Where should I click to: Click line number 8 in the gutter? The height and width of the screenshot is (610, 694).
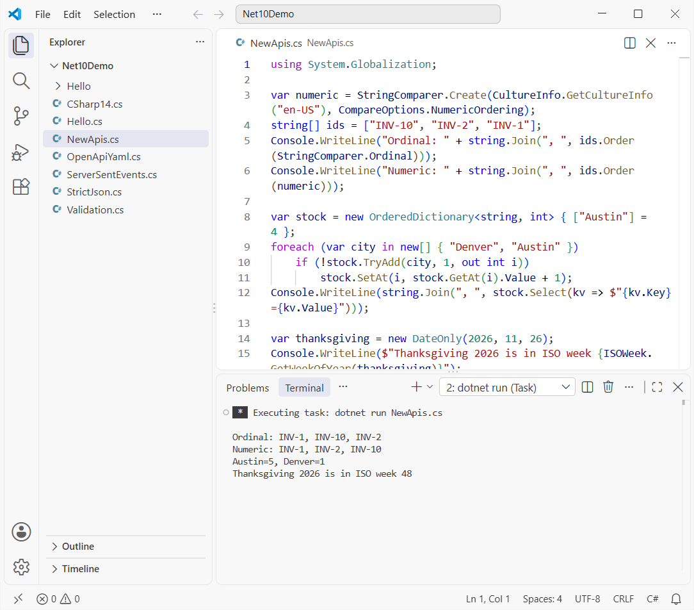[247, 217]
